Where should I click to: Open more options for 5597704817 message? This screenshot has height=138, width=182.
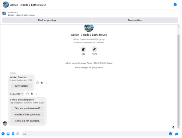[x=36, y=94]
